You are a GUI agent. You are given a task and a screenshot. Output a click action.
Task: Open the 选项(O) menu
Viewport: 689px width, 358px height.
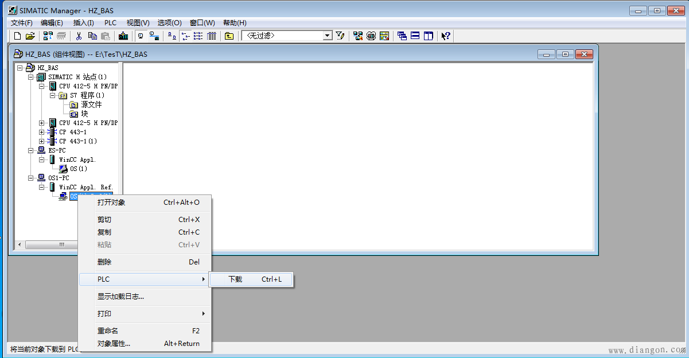[169, 23]
